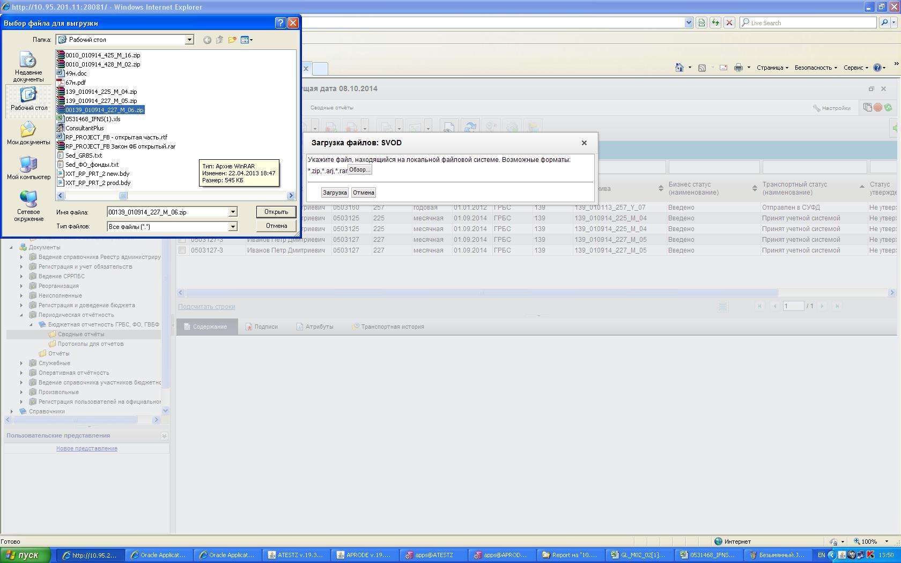Screen dimensions: 901x563
Task: Click Отмена in the file chooser dialog
Action: [276, 226]
